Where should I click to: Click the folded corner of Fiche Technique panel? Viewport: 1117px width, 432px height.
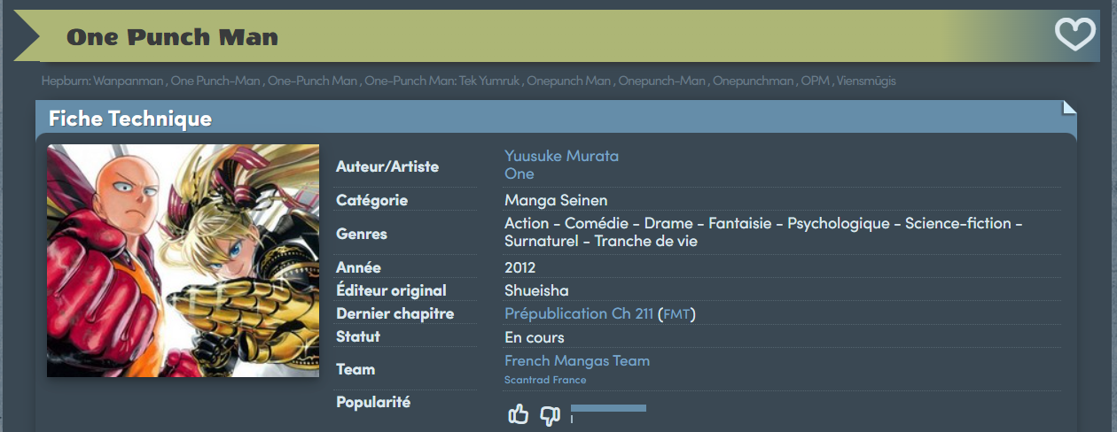[1069, 108]
